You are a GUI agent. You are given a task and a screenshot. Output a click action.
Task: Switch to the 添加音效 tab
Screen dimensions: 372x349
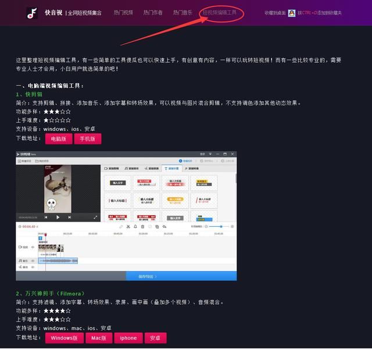click(152, 168)
